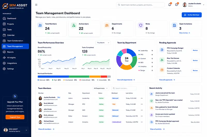Open more options for Jaydee Escobedo row

142,98
